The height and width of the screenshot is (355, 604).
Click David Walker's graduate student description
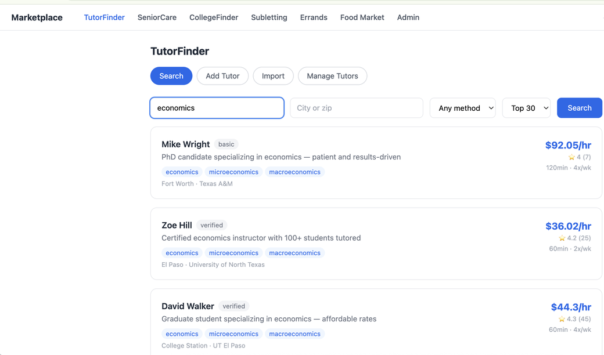click(269, 319)
